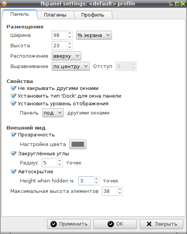Click the 'Максимальная высота элементов' field
This screenshot has height=234, width=187.
[110, 191]
